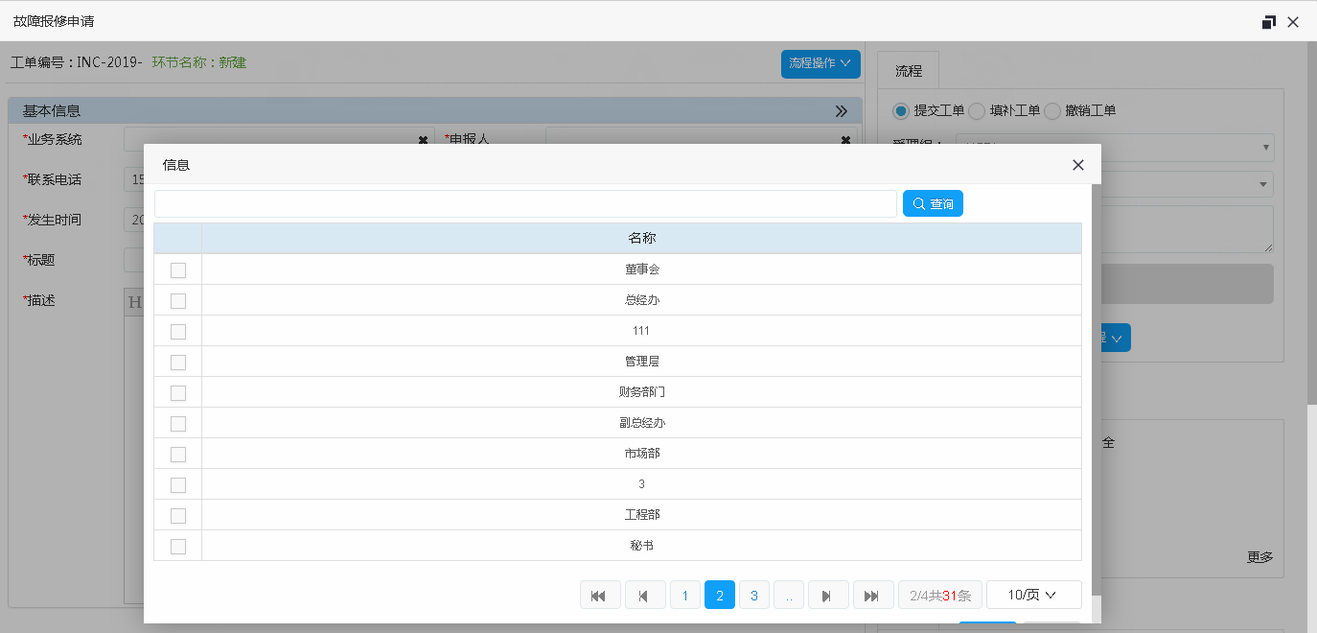Clear the 业务系统 field with X icon
The width and height of the screenshot is (1317, 633).
423,140
